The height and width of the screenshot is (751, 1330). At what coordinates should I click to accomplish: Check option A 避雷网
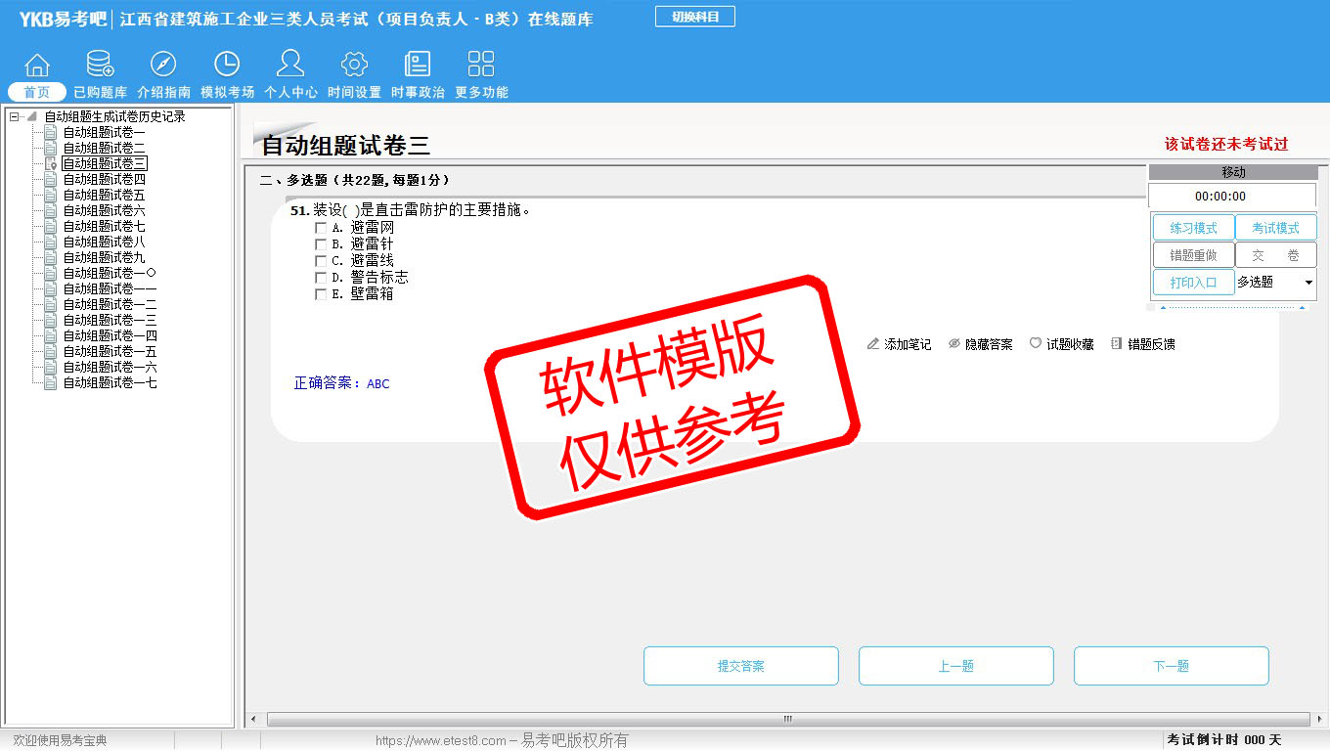(x=321, y=228)
